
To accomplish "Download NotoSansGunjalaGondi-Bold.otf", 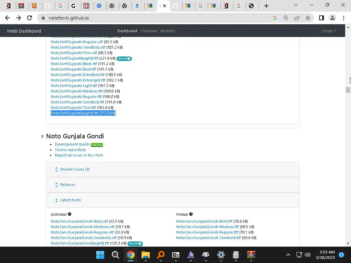I will [x=80, y=222].
